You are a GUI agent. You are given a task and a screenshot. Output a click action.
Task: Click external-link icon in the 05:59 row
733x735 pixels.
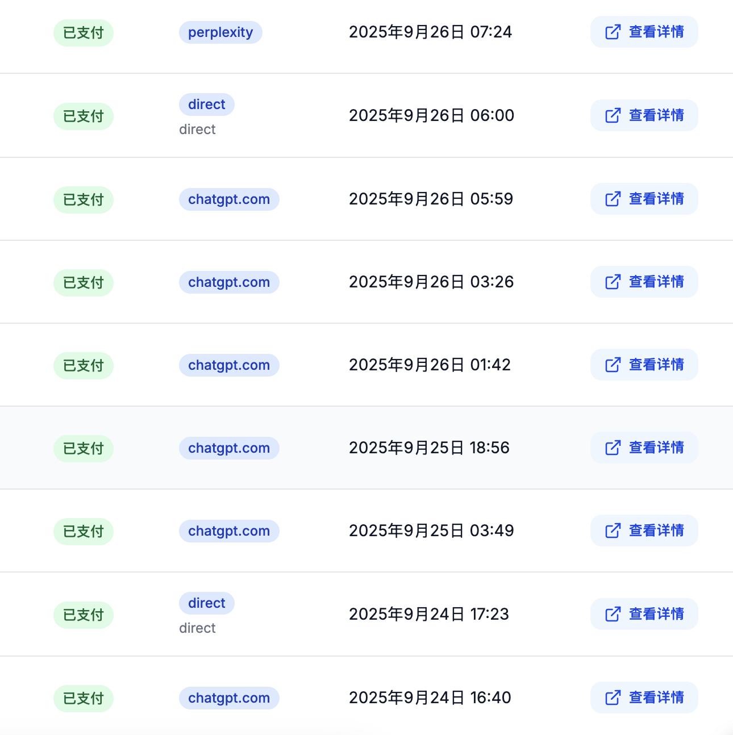[x=613, y=199]
